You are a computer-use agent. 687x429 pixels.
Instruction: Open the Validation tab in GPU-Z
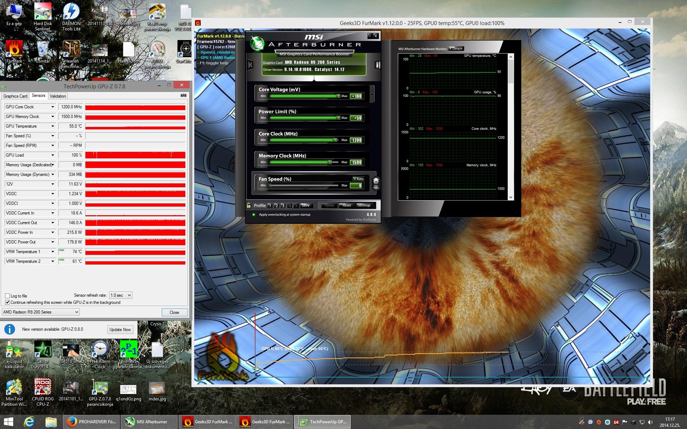[x=58, y=96]
